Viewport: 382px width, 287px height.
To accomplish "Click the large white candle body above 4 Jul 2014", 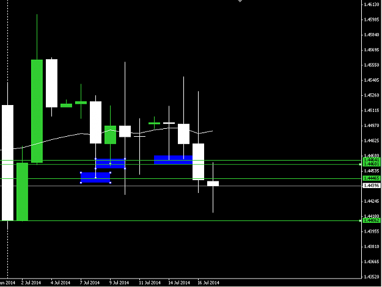I will pos(52,83).
